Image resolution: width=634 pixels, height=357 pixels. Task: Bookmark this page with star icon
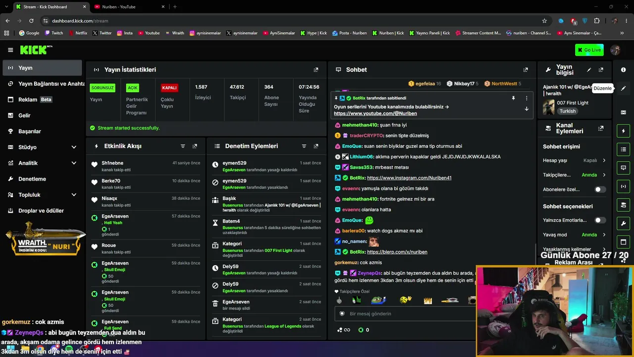pyautogui.click(x=544, y=21)
